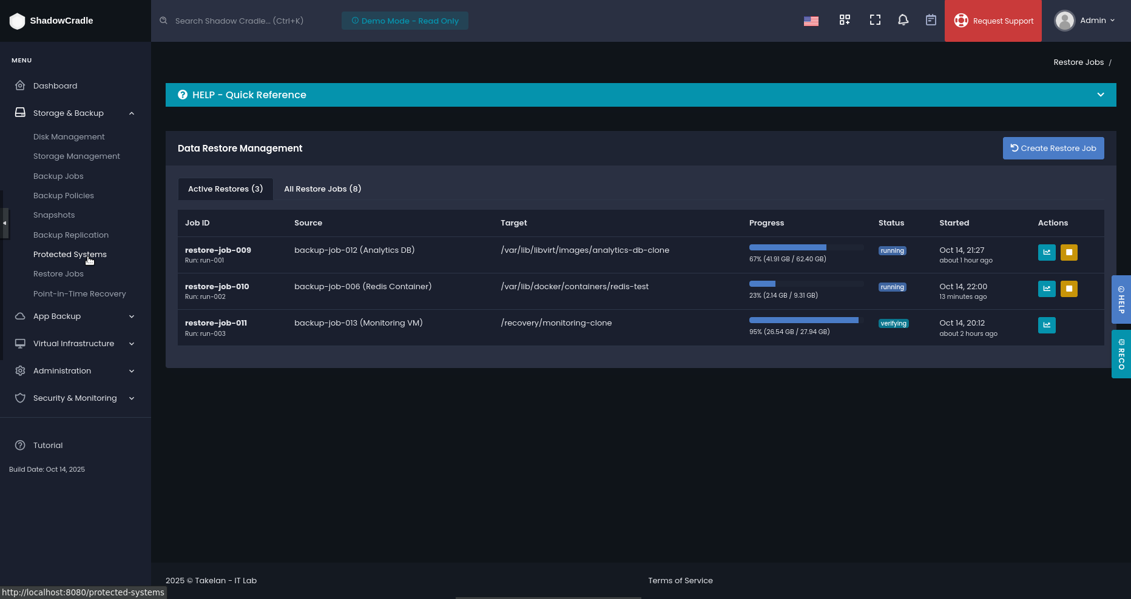Click the ShadowCradle shield logo icon
Image resolution: width=1131 pixels, height=599 pixels.
(17, 21)
